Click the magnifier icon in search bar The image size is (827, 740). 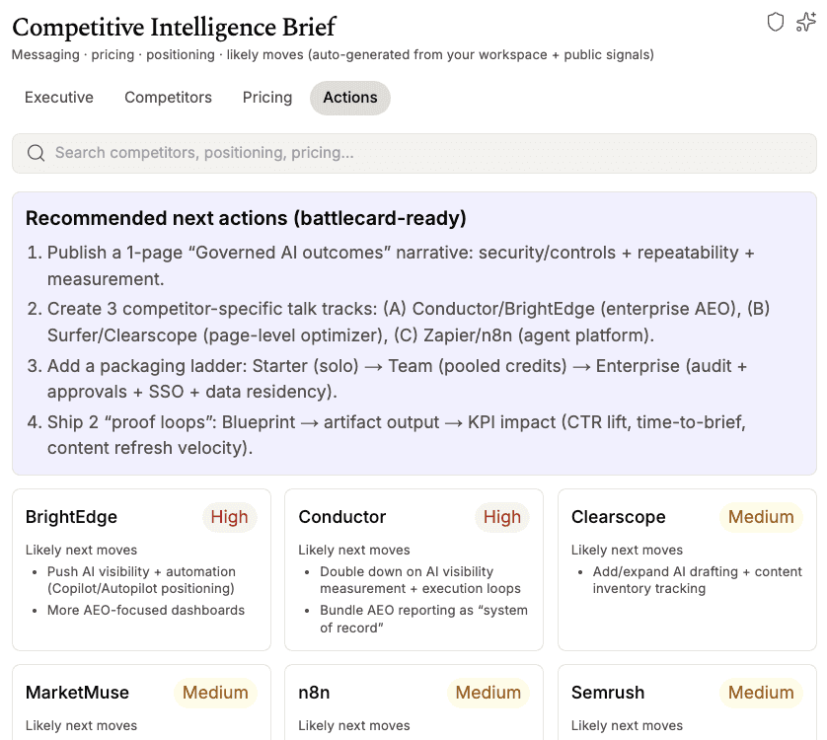37,153
